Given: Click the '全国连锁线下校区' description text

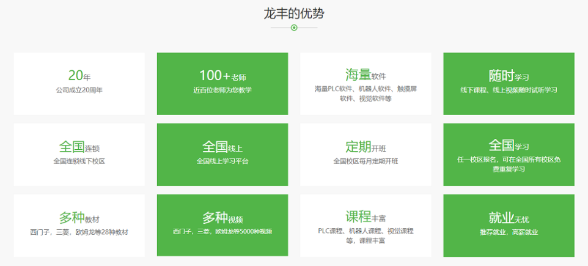Looking at the screenshot, I should (79, 161).
